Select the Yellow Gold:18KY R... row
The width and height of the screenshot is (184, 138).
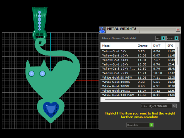pyautogui.click(x=138, y=69)
